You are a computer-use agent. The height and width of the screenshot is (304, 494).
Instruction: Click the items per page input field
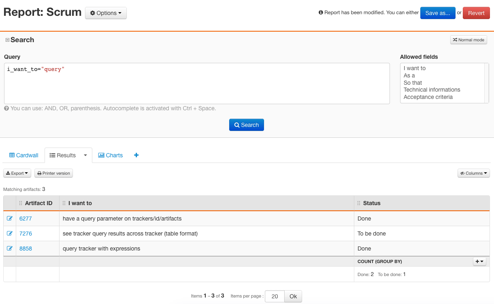tap(274, 296)
